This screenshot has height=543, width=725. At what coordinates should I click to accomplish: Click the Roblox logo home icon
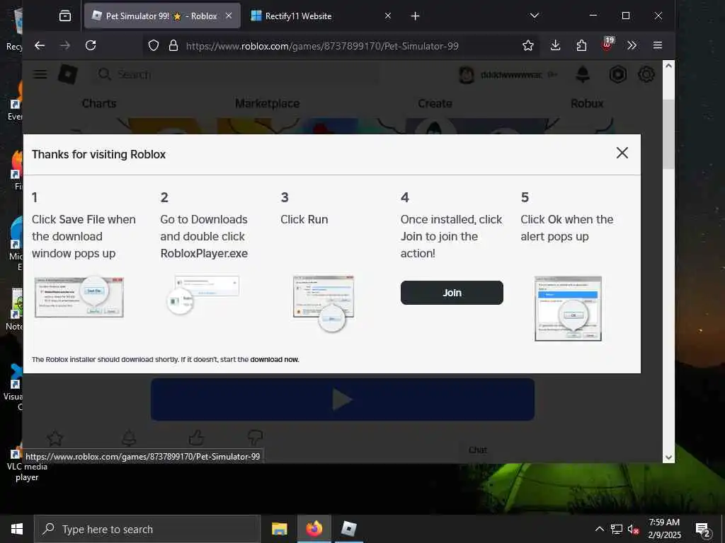[x=67, y=74]
